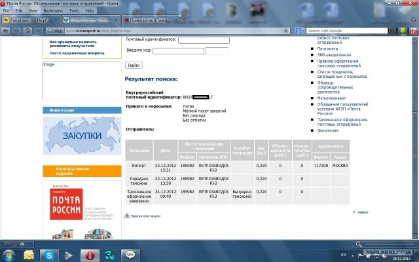This screenshot has height=262, width=419.
Task: Click the browser Forward arrow button
Action: point(16,31)
